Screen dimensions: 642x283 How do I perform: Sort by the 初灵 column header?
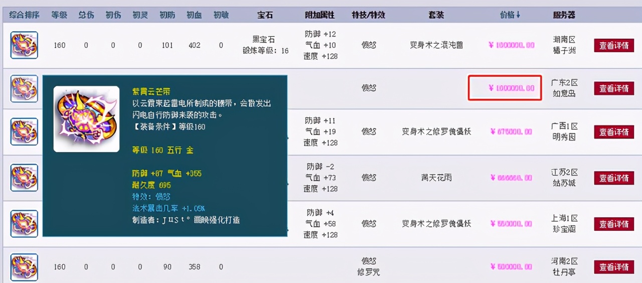click(140, 15)
